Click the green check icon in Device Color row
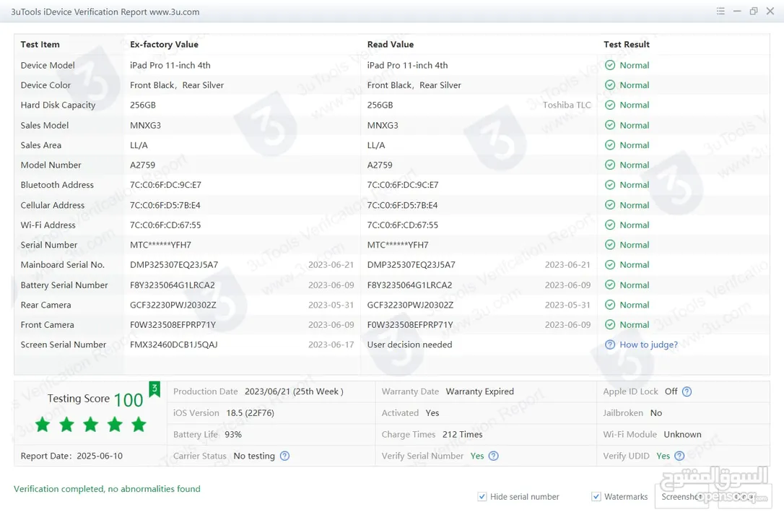This screenshot has height=520, width=784. coord(610,85)
